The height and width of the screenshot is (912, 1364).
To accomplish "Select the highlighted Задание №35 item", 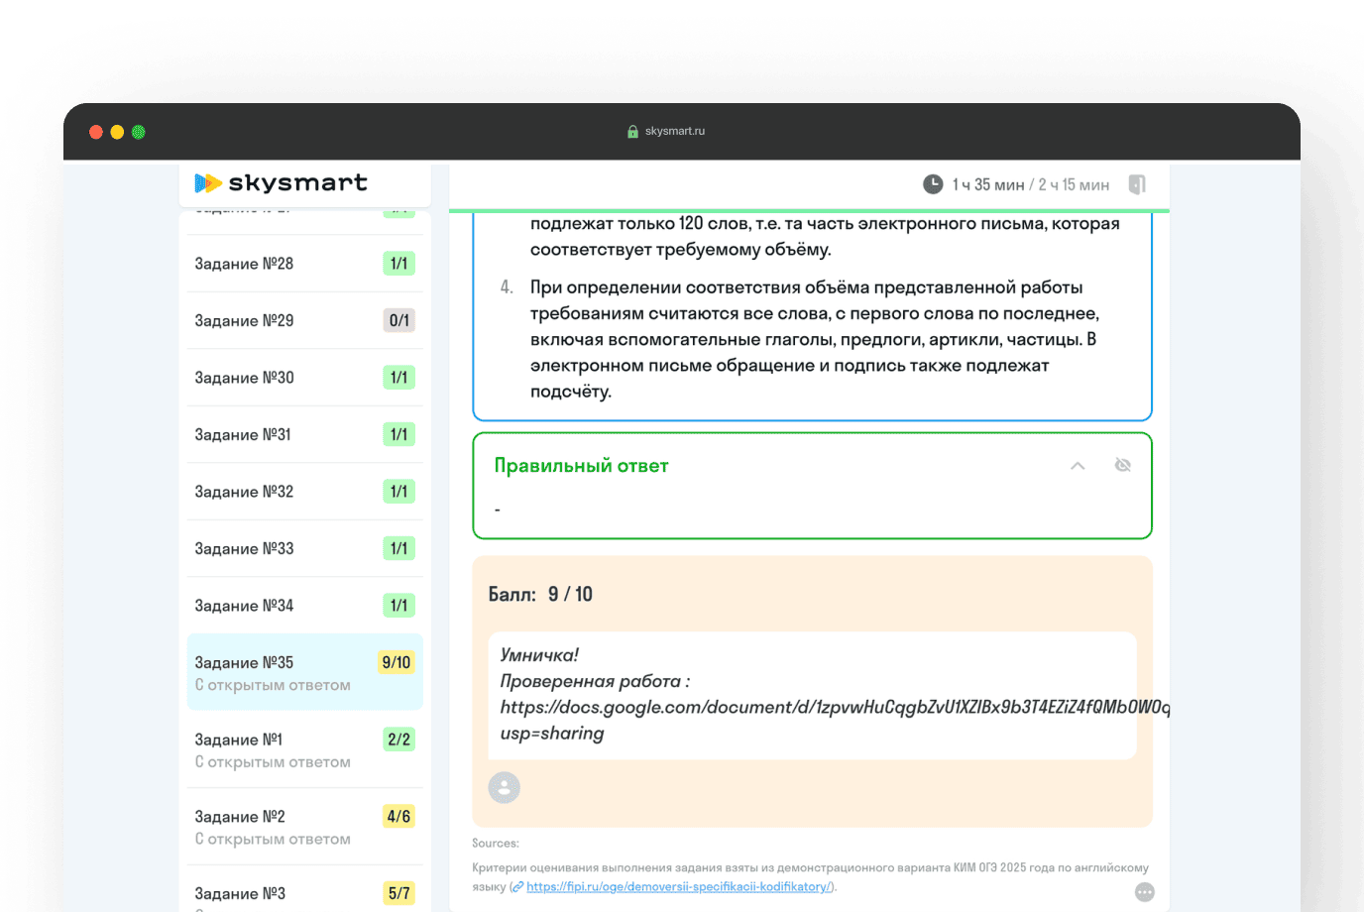I will [305, 672].
